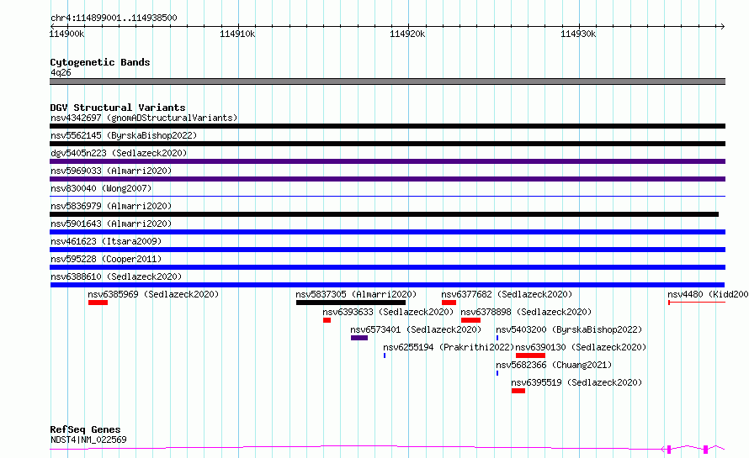
Task: Select the blue tick under nsv6255194
Action: 385,355
